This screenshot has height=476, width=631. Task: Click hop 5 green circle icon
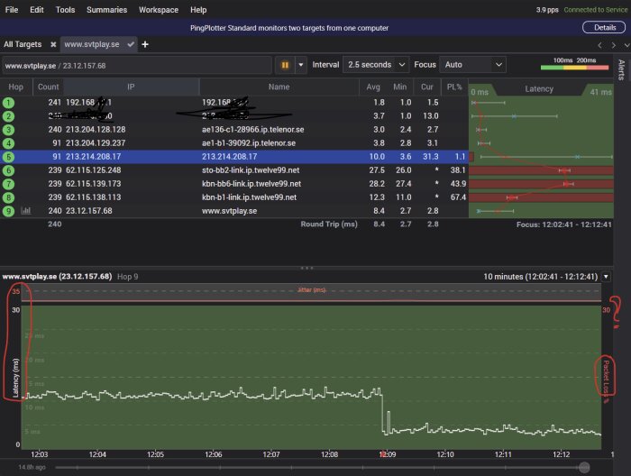tap(8, 157)
